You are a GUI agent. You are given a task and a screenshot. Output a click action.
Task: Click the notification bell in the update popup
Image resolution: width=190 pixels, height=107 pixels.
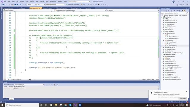tap(151, 93)
